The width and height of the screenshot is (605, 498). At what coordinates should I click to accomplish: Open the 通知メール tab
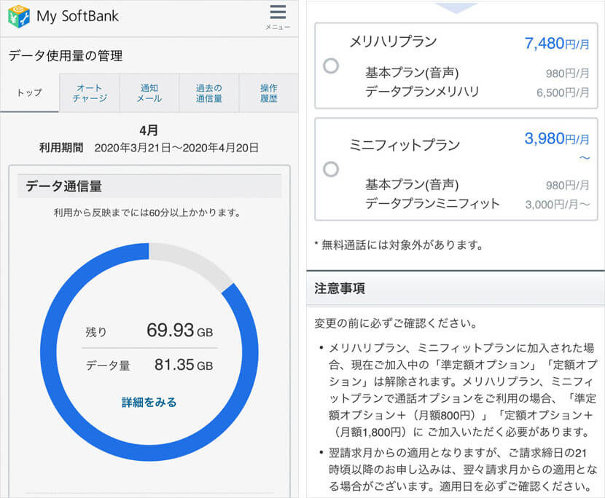point(149,93)
